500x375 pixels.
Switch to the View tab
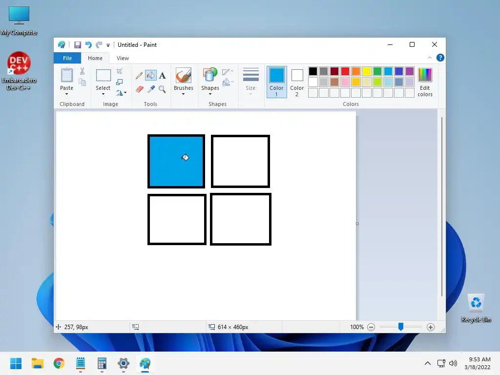point(123,58)
